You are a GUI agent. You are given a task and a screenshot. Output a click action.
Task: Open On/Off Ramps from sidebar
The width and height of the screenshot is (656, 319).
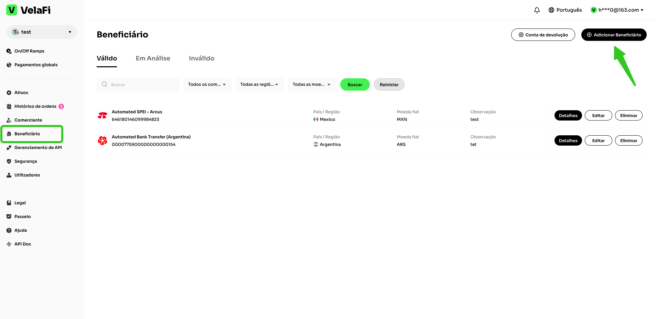pos(29,51)
